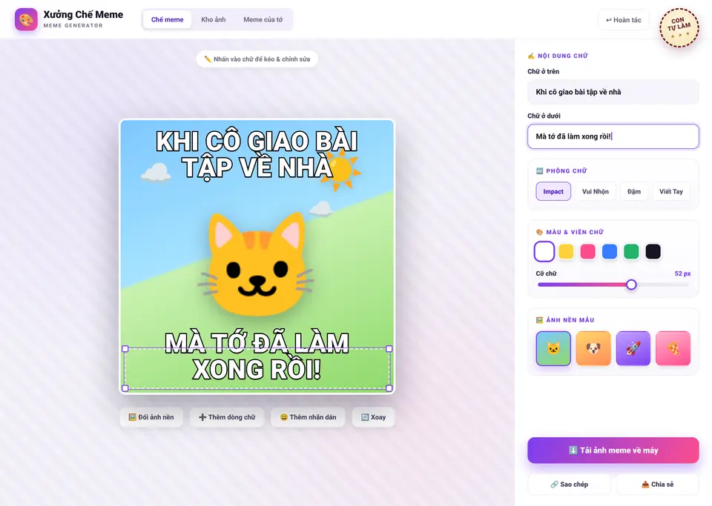Pick the white text color swatch

(x=544, y=251)
